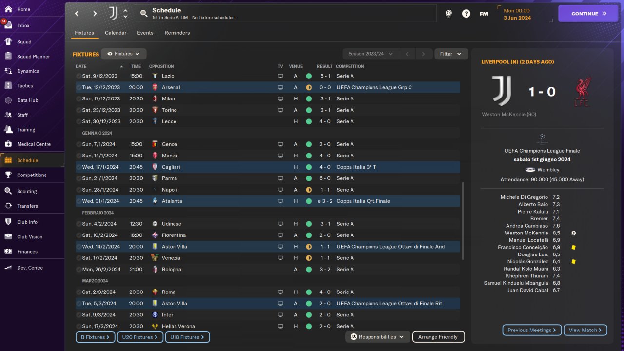Click the Previous Meetings button
This screenshot has width=624, height=351.
(532, 330)
